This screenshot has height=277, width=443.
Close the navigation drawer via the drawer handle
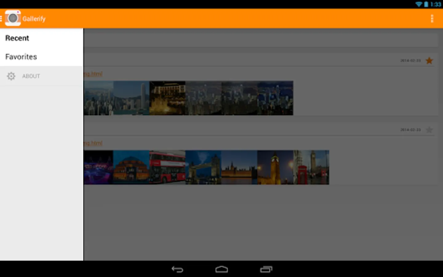pyautogui.click(x=1, y=19)
